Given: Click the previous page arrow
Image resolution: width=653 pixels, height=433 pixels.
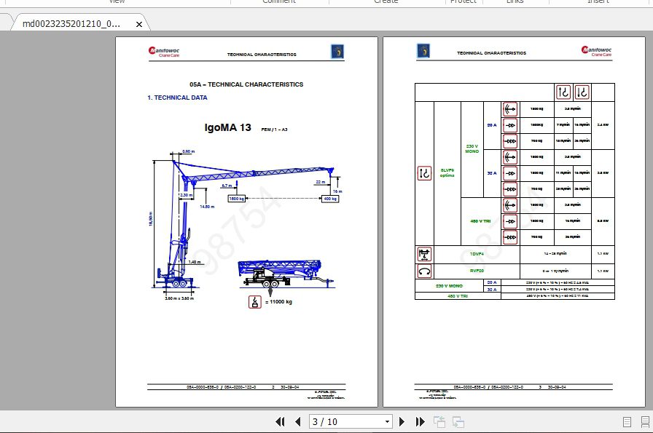Looking at the screenshot, I should tap(297, 421).
